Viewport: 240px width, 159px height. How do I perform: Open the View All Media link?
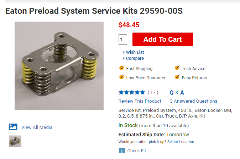[x=37, y=127]
